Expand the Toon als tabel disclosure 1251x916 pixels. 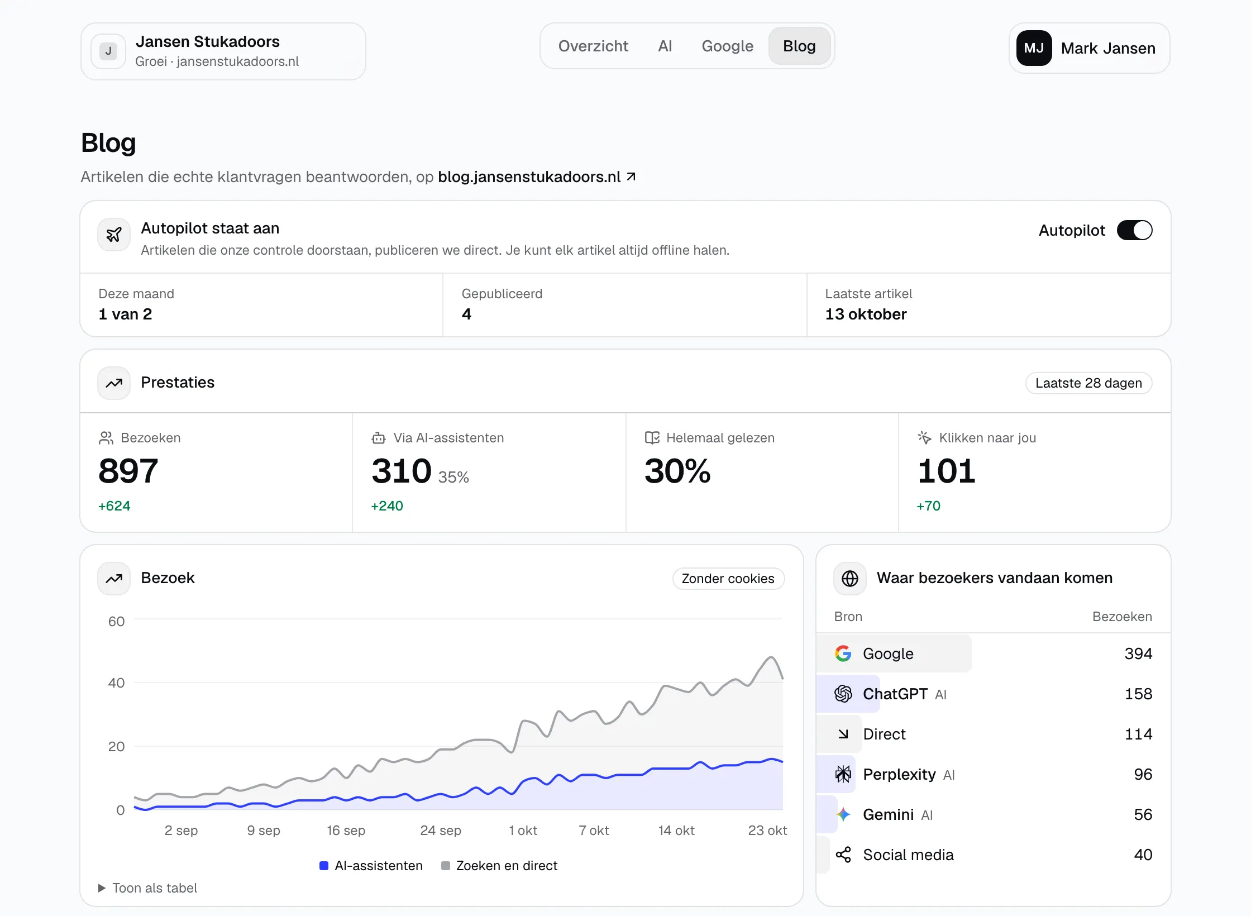147,888
